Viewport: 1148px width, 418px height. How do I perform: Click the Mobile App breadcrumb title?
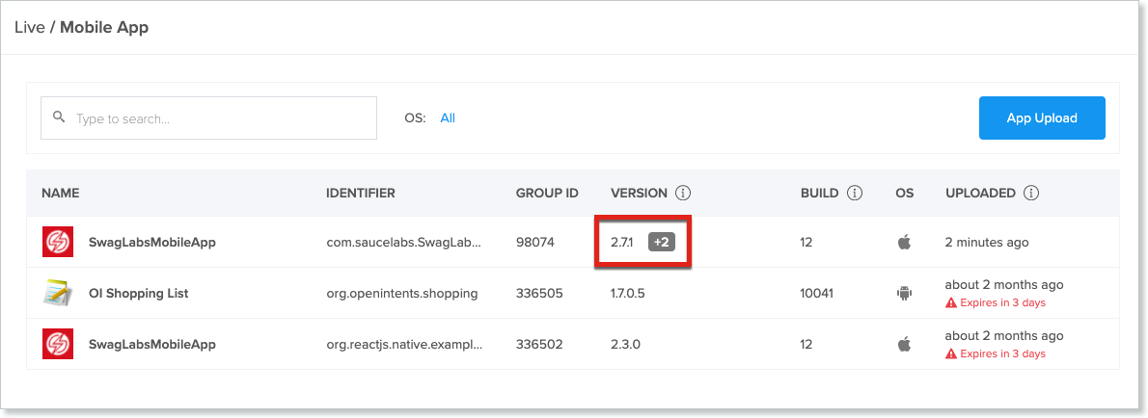[x=104, y=28]
